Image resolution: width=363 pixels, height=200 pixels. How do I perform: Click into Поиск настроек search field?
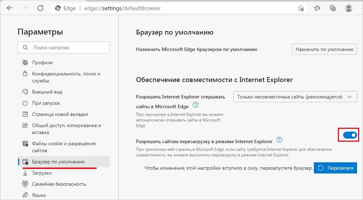tap(63, 47)
